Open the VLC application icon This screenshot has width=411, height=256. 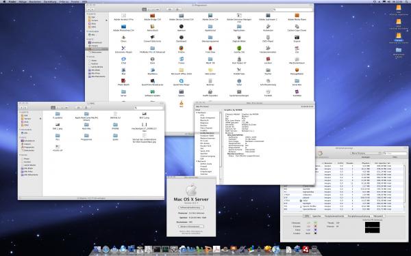tap(181, 103)
